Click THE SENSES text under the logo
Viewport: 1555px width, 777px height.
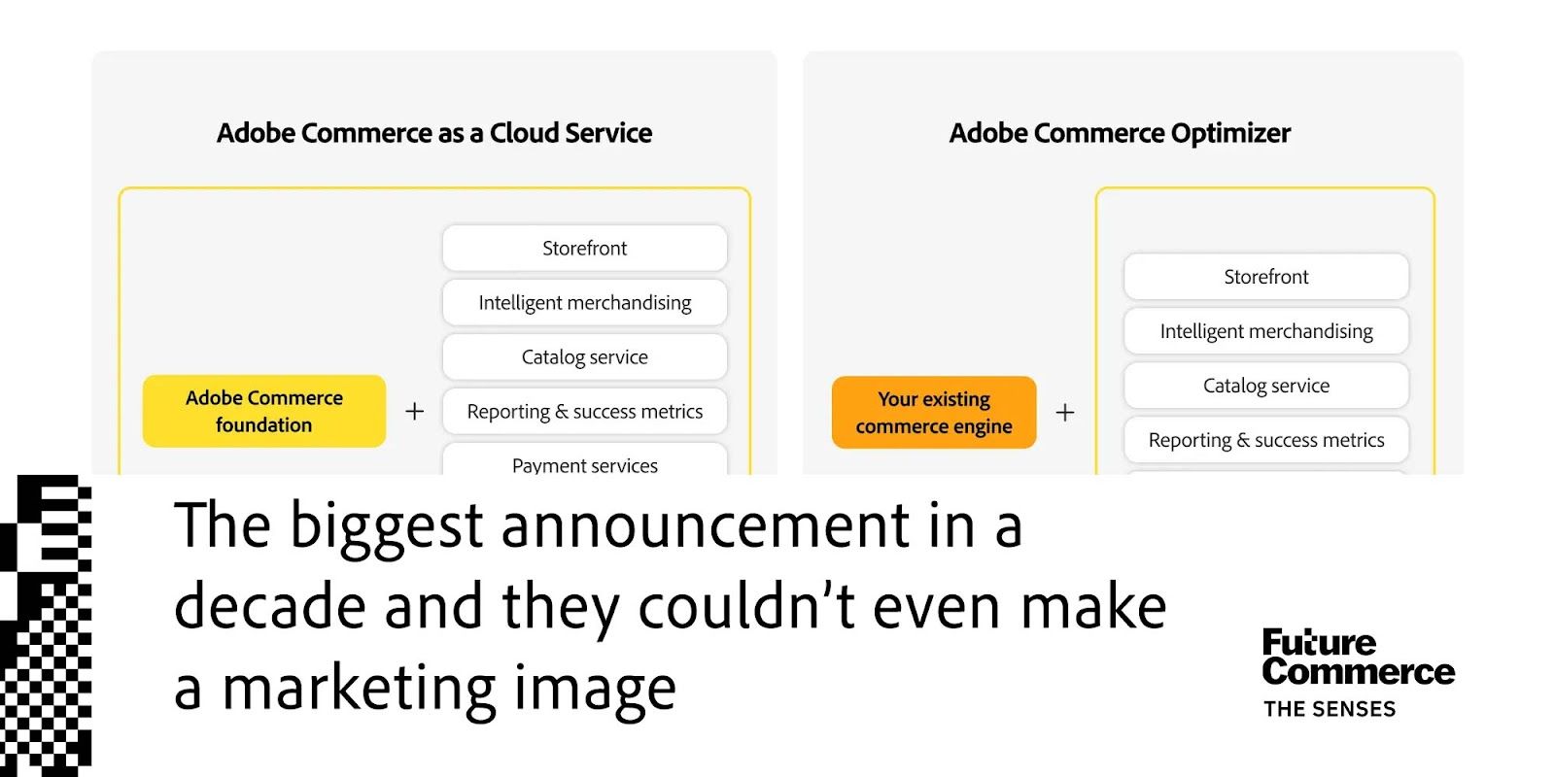pos(1330,709)
